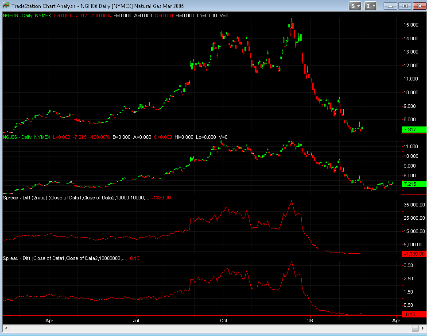The height and width of the screenshot is (336, 427).
Task: Click the green 7.215 last price marker
Action: pyautogui.click(x=414, y=184)
